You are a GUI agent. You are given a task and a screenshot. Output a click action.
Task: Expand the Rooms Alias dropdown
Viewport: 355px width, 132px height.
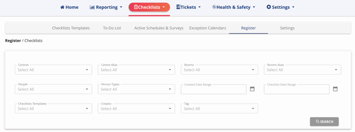point(302,70)
